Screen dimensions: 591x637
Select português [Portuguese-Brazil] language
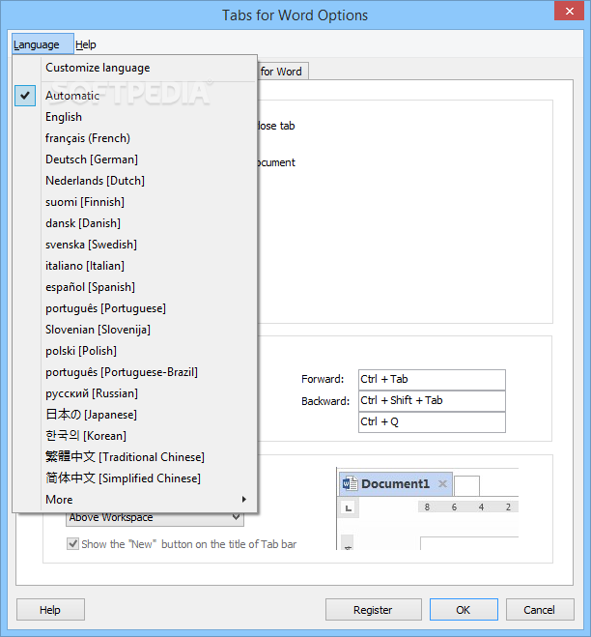point(135,372)
